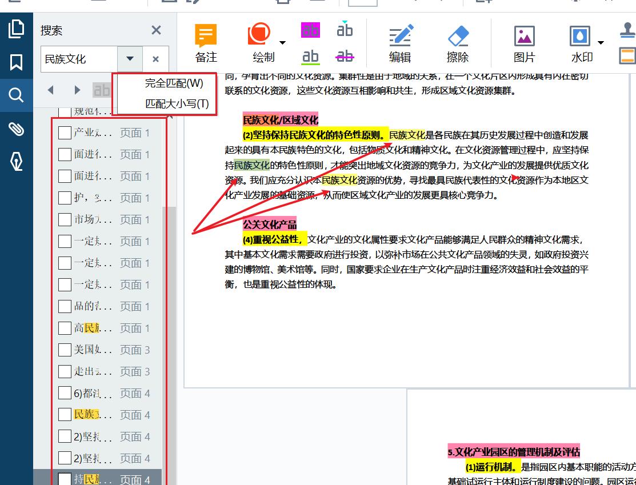636x485 pixels.
Task: Click the 公关文化产品 highlighted heading
Action: 269,224
